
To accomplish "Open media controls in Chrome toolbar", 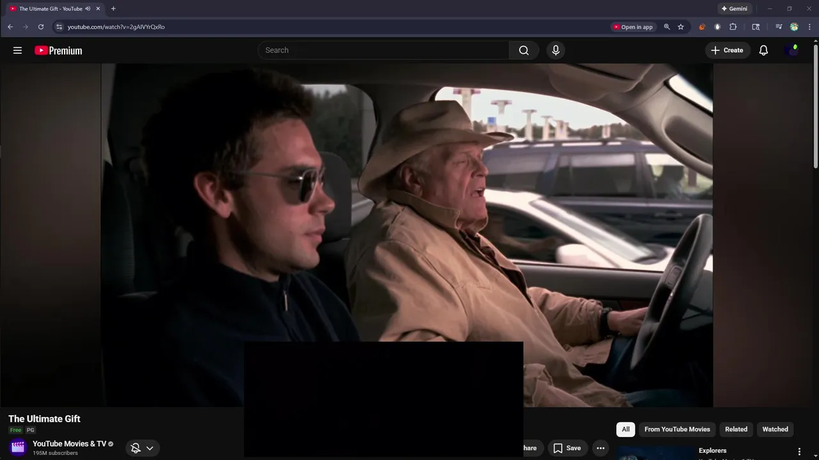I will 779,27.
